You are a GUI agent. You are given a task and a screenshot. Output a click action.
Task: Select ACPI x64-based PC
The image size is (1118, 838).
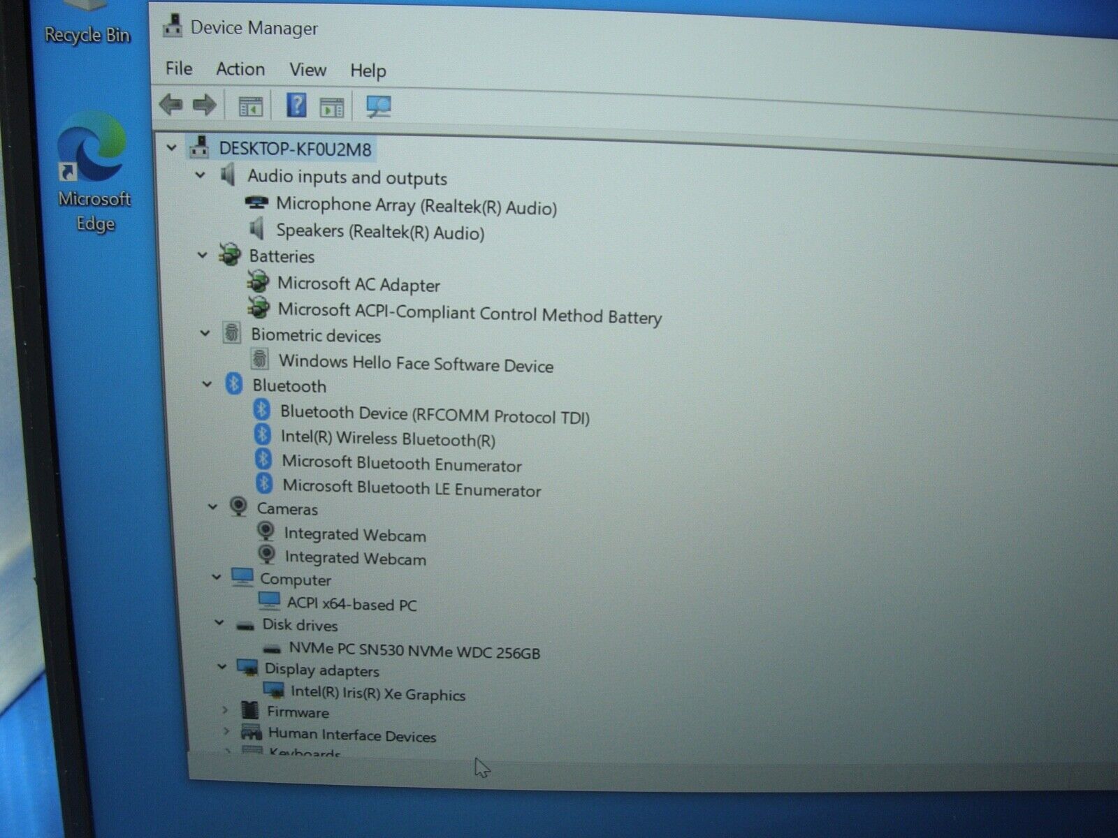click(x=351, y=604)
